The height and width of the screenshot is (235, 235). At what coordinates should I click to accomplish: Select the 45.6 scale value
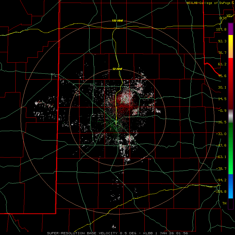222,76
